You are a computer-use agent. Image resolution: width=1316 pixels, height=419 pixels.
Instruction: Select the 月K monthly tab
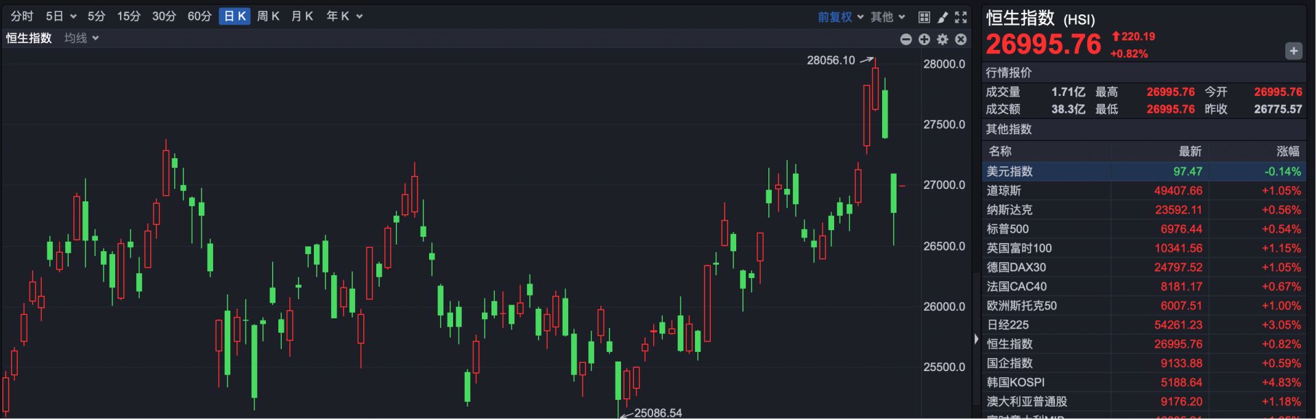tap(302, 16)
